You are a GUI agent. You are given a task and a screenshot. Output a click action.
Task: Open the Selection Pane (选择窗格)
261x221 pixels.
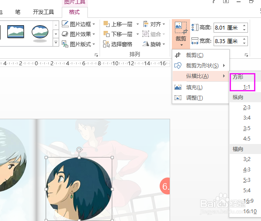coord(118,44)
